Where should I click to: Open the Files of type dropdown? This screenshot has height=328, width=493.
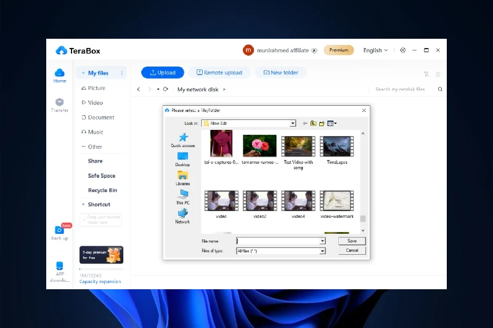[322, 251]
